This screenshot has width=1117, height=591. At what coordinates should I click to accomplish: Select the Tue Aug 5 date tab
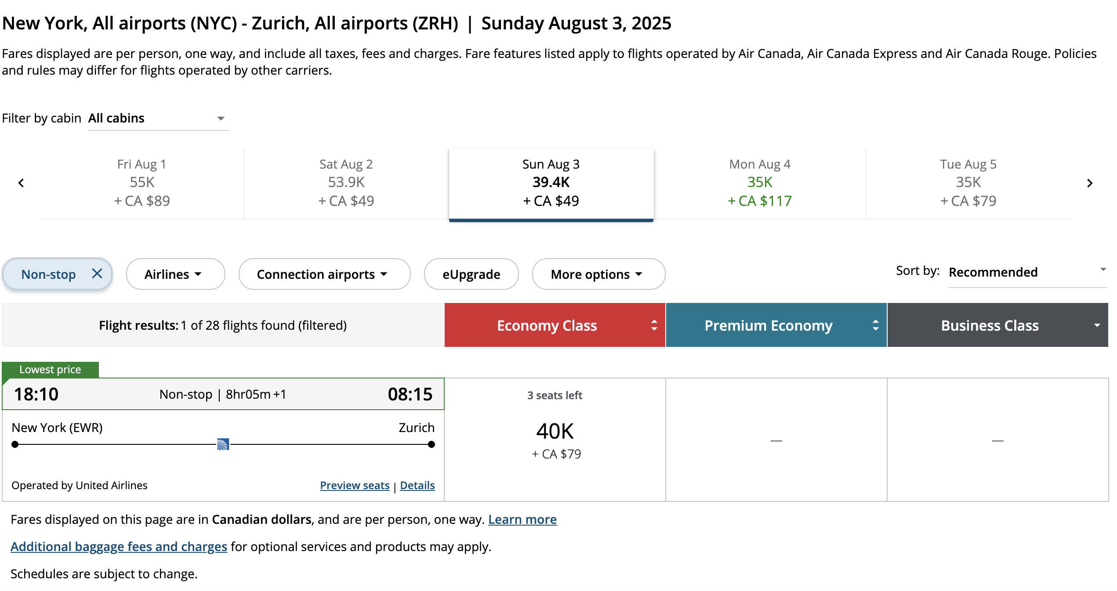pyautogui.click(x=968, y=183)
